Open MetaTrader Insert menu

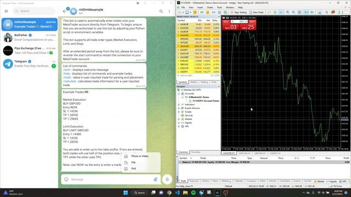pyautogui.click(x=200, y=7)
